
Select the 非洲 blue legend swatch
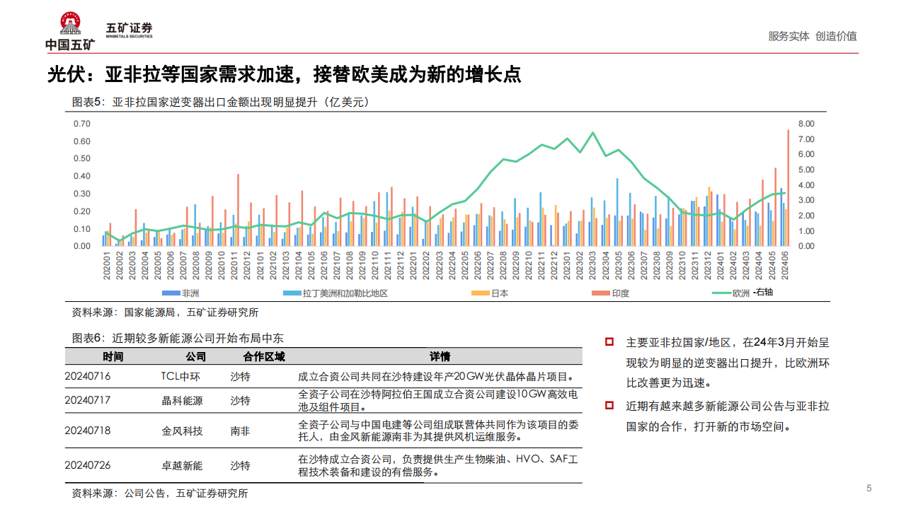click(172, 293)
